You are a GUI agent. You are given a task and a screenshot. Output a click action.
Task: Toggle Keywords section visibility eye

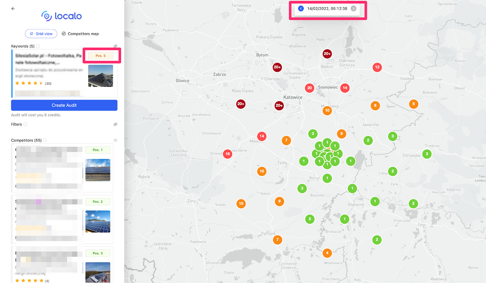pyautogui.click(x=115, y=46)
